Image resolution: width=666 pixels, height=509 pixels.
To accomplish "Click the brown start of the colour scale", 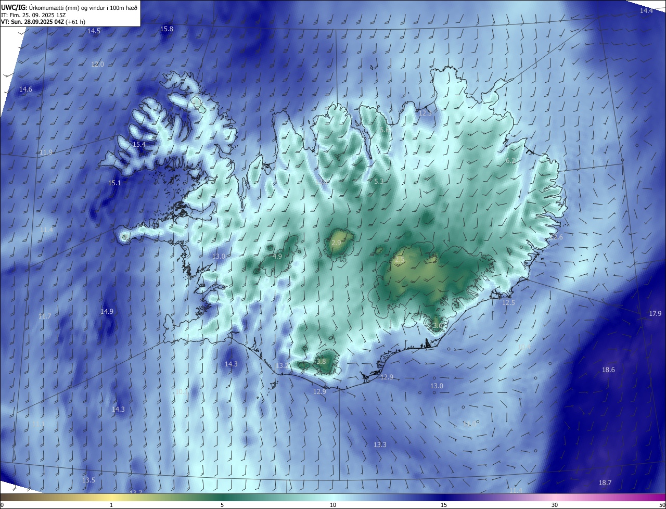I will (10, 497).
